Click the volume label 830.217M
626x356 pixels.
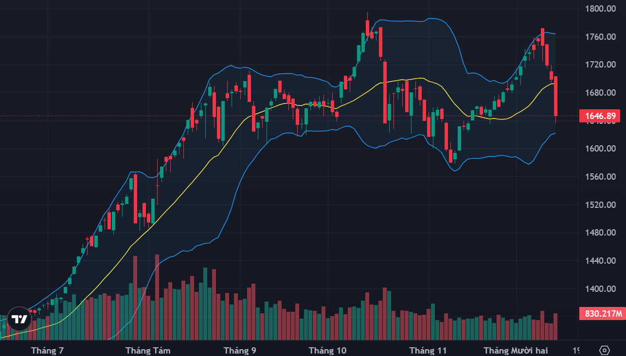pyautogui.click(x=603, y=314)
